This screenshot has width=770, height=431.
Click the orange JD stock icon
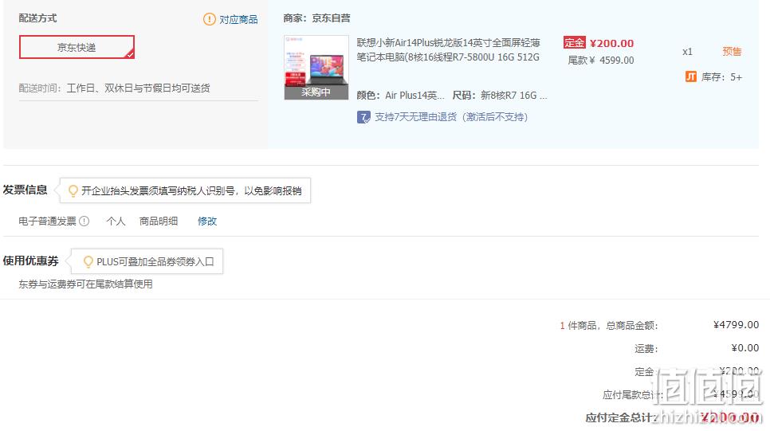pos(691,76)
